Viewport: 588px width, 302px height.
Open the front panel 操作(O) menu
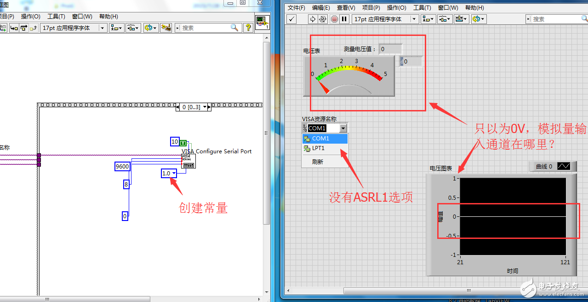click(x=396, y=8)
